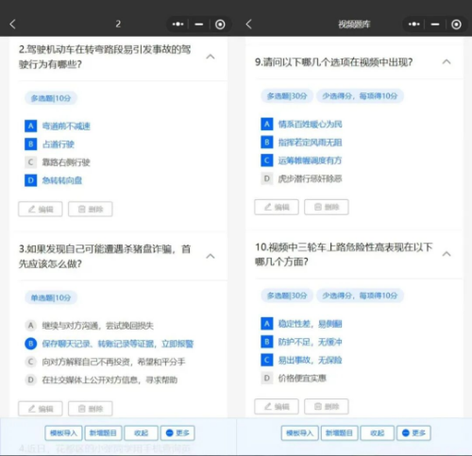Click question 10 title 视频中三轮车上路危险性高
Screen dimensions: 472x456
344,254
